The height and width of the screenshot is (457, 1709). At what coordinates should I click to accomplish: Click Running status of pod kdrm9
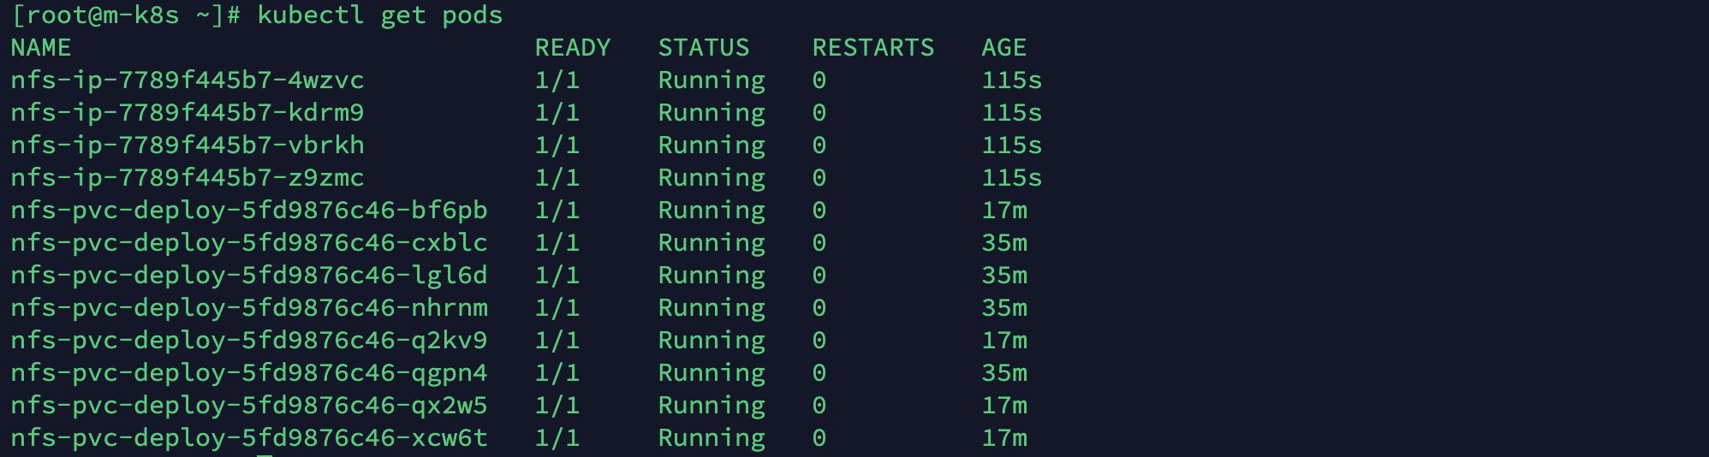click(x=712, y=114)
